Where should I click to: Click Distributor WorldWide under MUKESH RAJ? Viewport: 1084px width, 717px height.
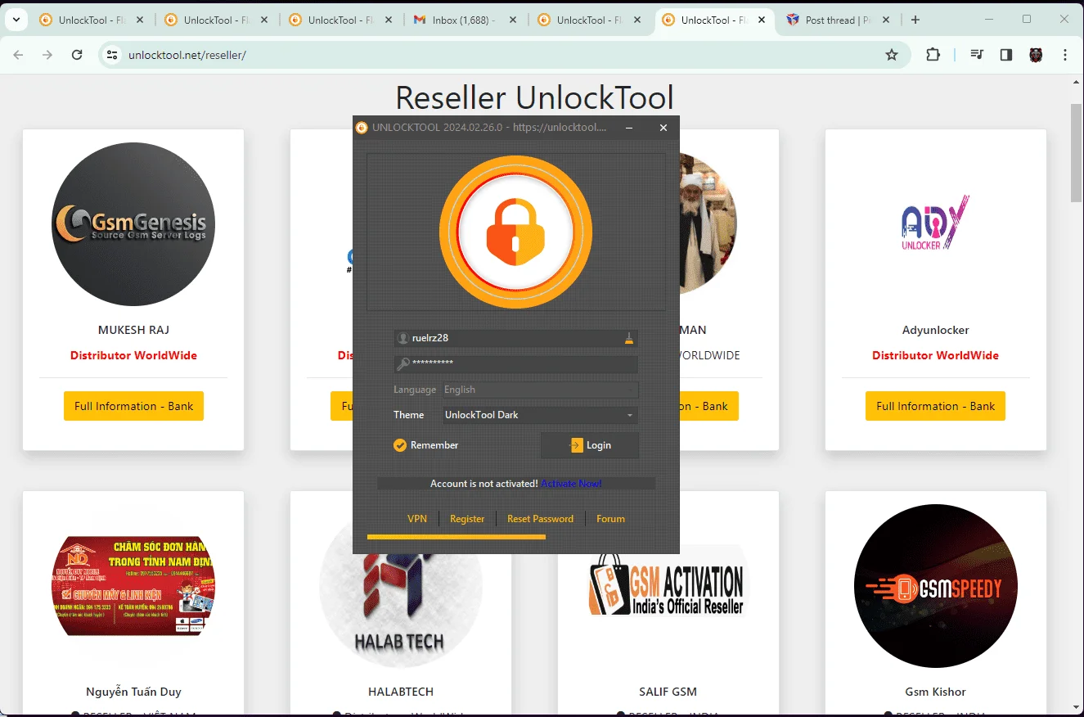(x=133, y=355)
